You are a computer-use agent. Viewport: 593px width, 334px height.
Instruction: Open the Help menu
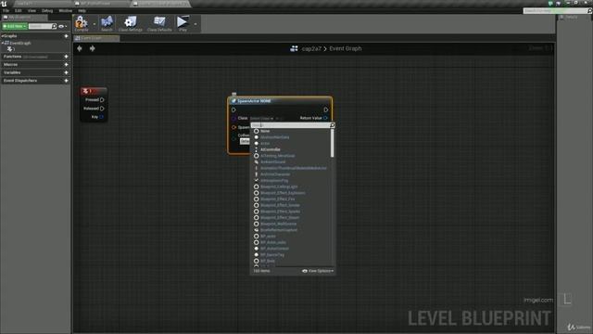[82, 10]
